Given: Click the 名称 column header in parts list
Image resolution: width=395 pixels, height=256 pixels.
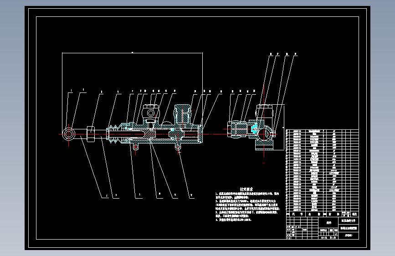Looking at the screenshot, I should pyautogui.click(x=314, y=214).
